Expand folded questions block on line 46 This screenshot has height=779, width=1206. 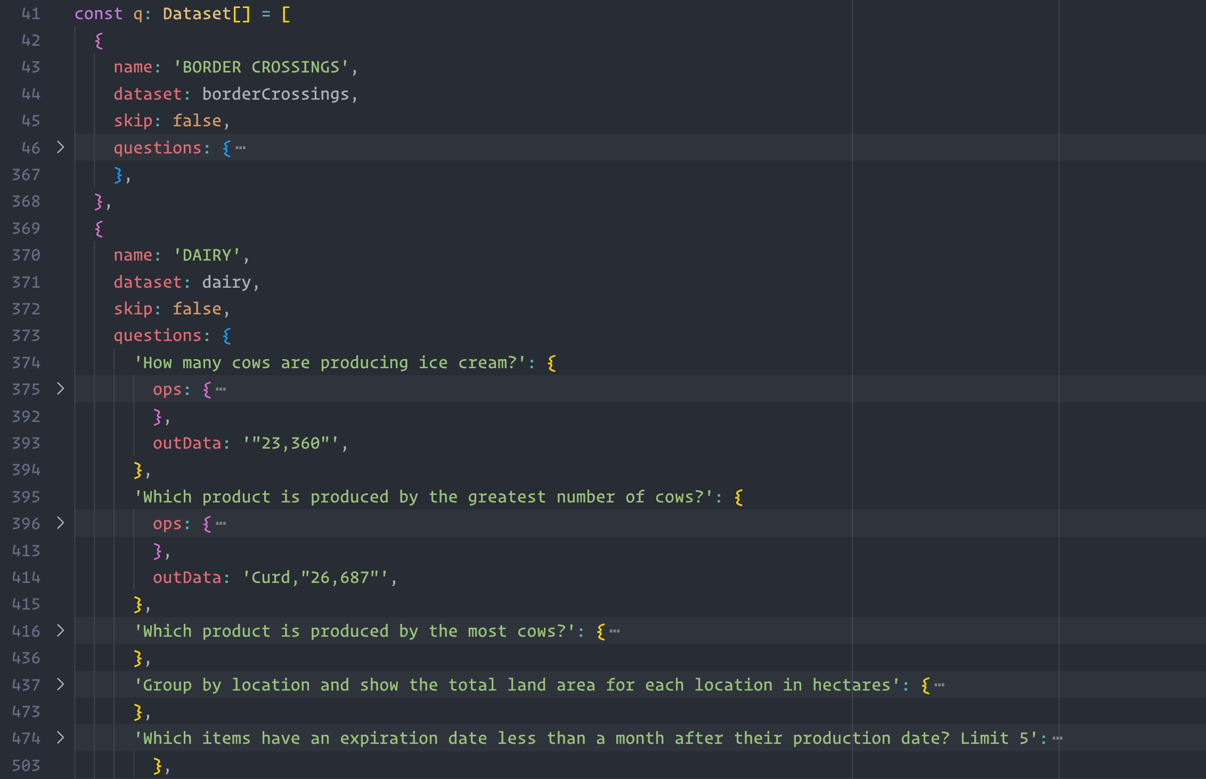pyautogui.click(x=60, y=148)
